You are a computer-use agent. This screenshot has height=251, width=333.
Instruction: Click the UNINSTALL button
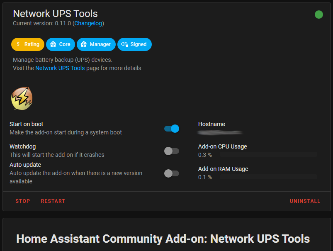(305, 201)
